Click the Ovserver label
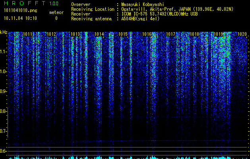Image resolution: width=250 pixels, height=159 pixels. [x=81, y=4]
